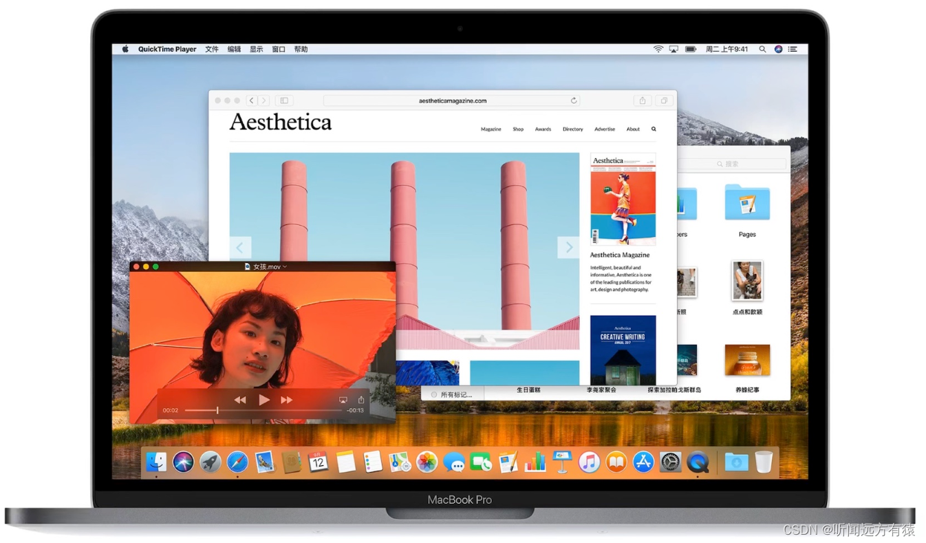Screen dimensions: 926x543
Task: Click Play in QuickTime player
Action: pos(263,400)
